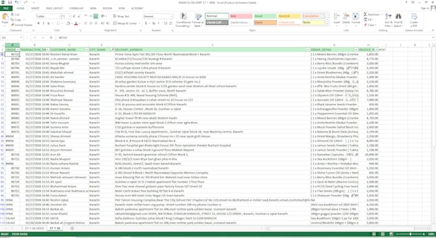Click the AutoSum sigma icon
The height and width of the screenshot is (238, 436).
[365, 15]
